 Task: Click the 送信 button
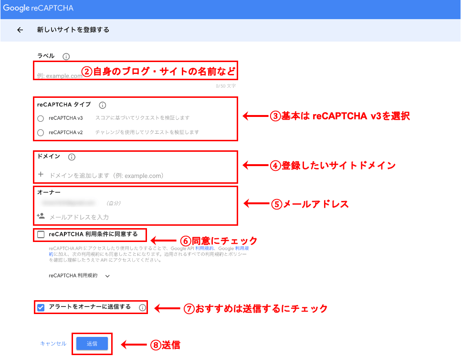click(92, 344)
